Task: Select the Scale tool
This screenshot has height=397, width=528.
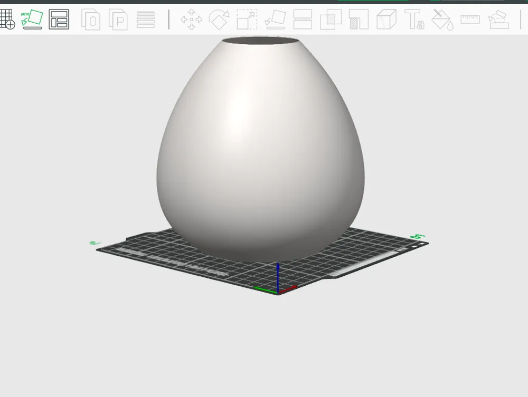Action: click(247, 20)
